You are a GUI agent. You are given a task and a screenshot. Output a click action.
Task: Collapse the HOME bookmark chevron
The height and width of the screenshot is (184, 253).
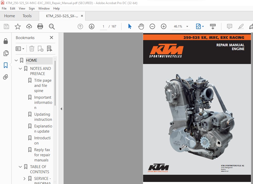point(16,60)
